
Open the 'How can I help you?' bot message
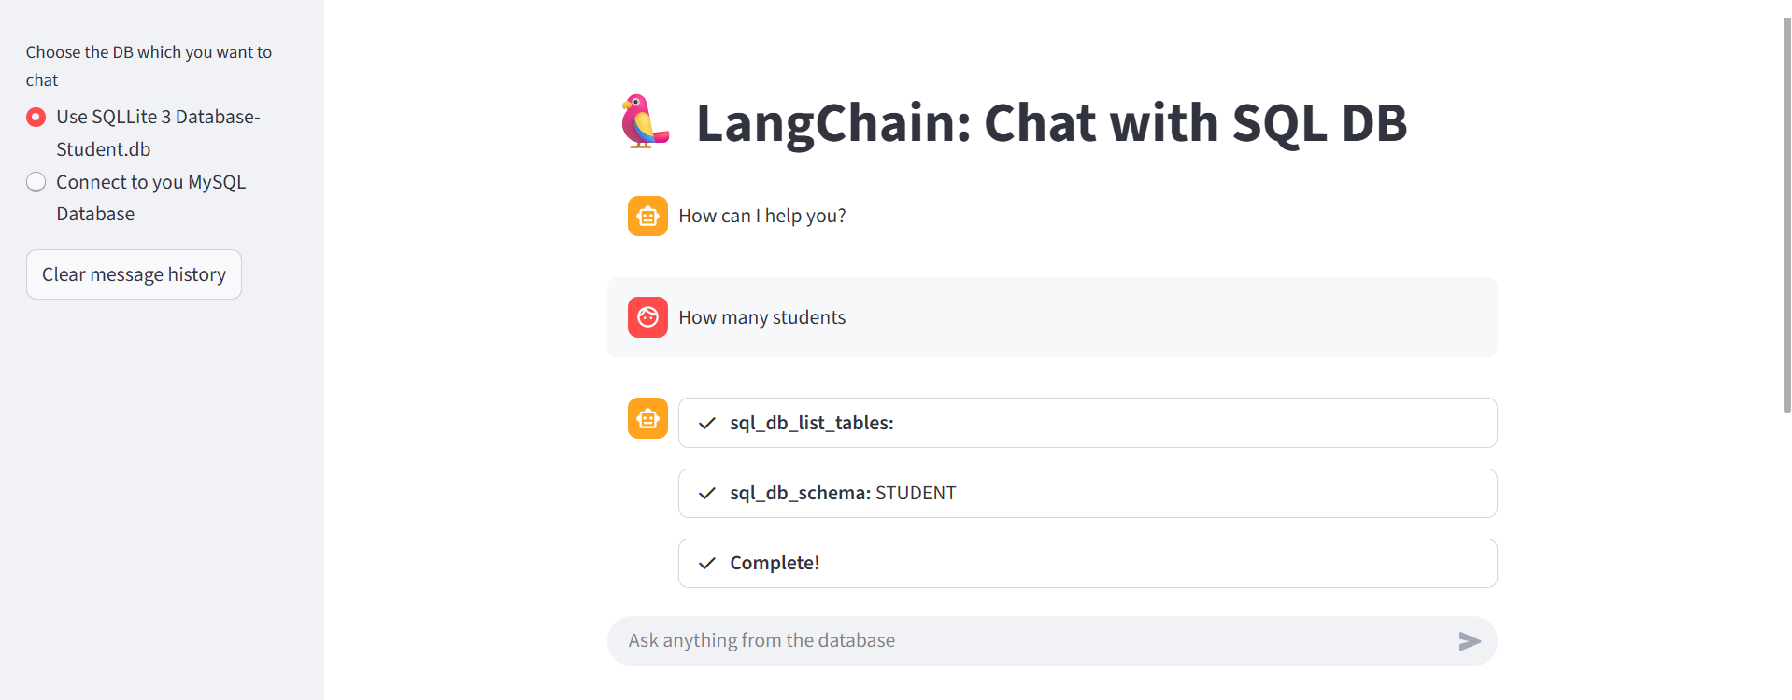[x=762, y=216]
